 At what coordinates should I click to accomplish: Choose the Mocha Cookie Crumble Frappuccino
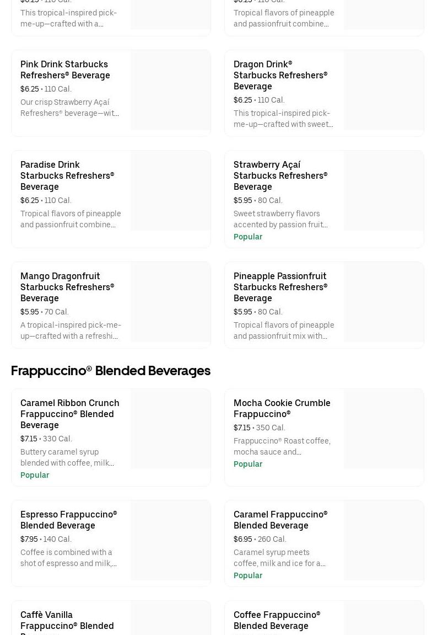click(282, 408)
